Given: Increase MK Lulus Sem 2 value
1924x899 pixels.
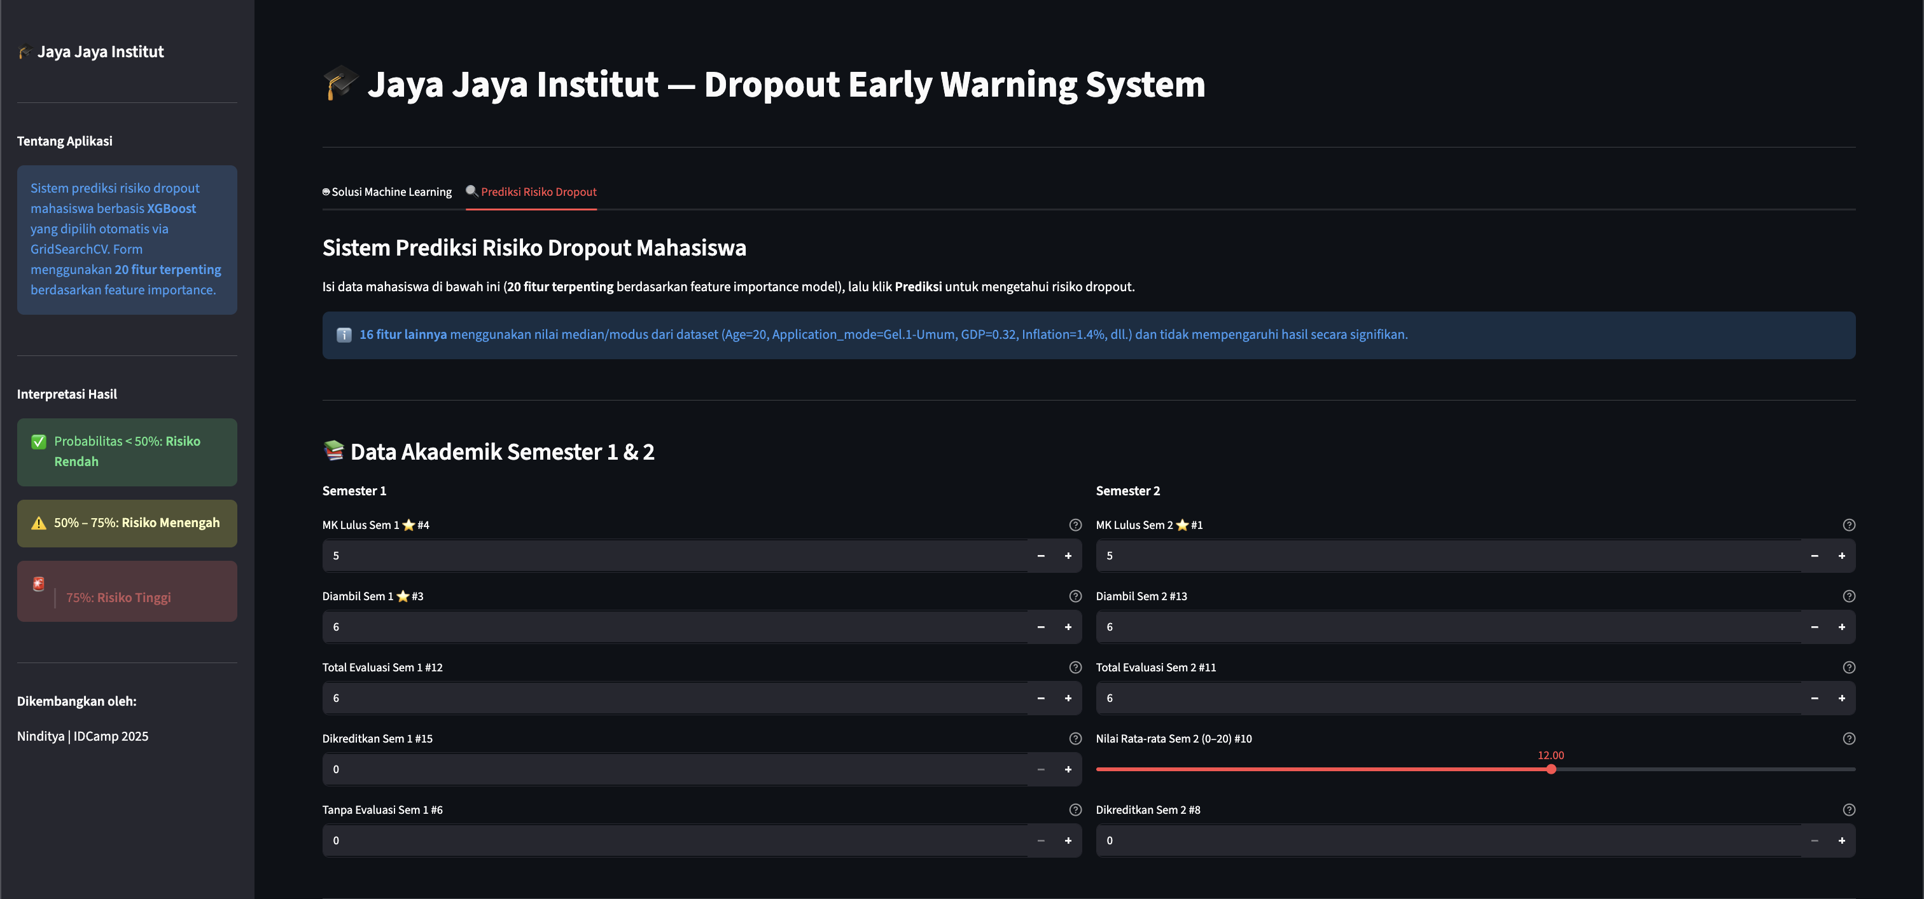Looking at the screenshot, I should tap(1842, 556).
